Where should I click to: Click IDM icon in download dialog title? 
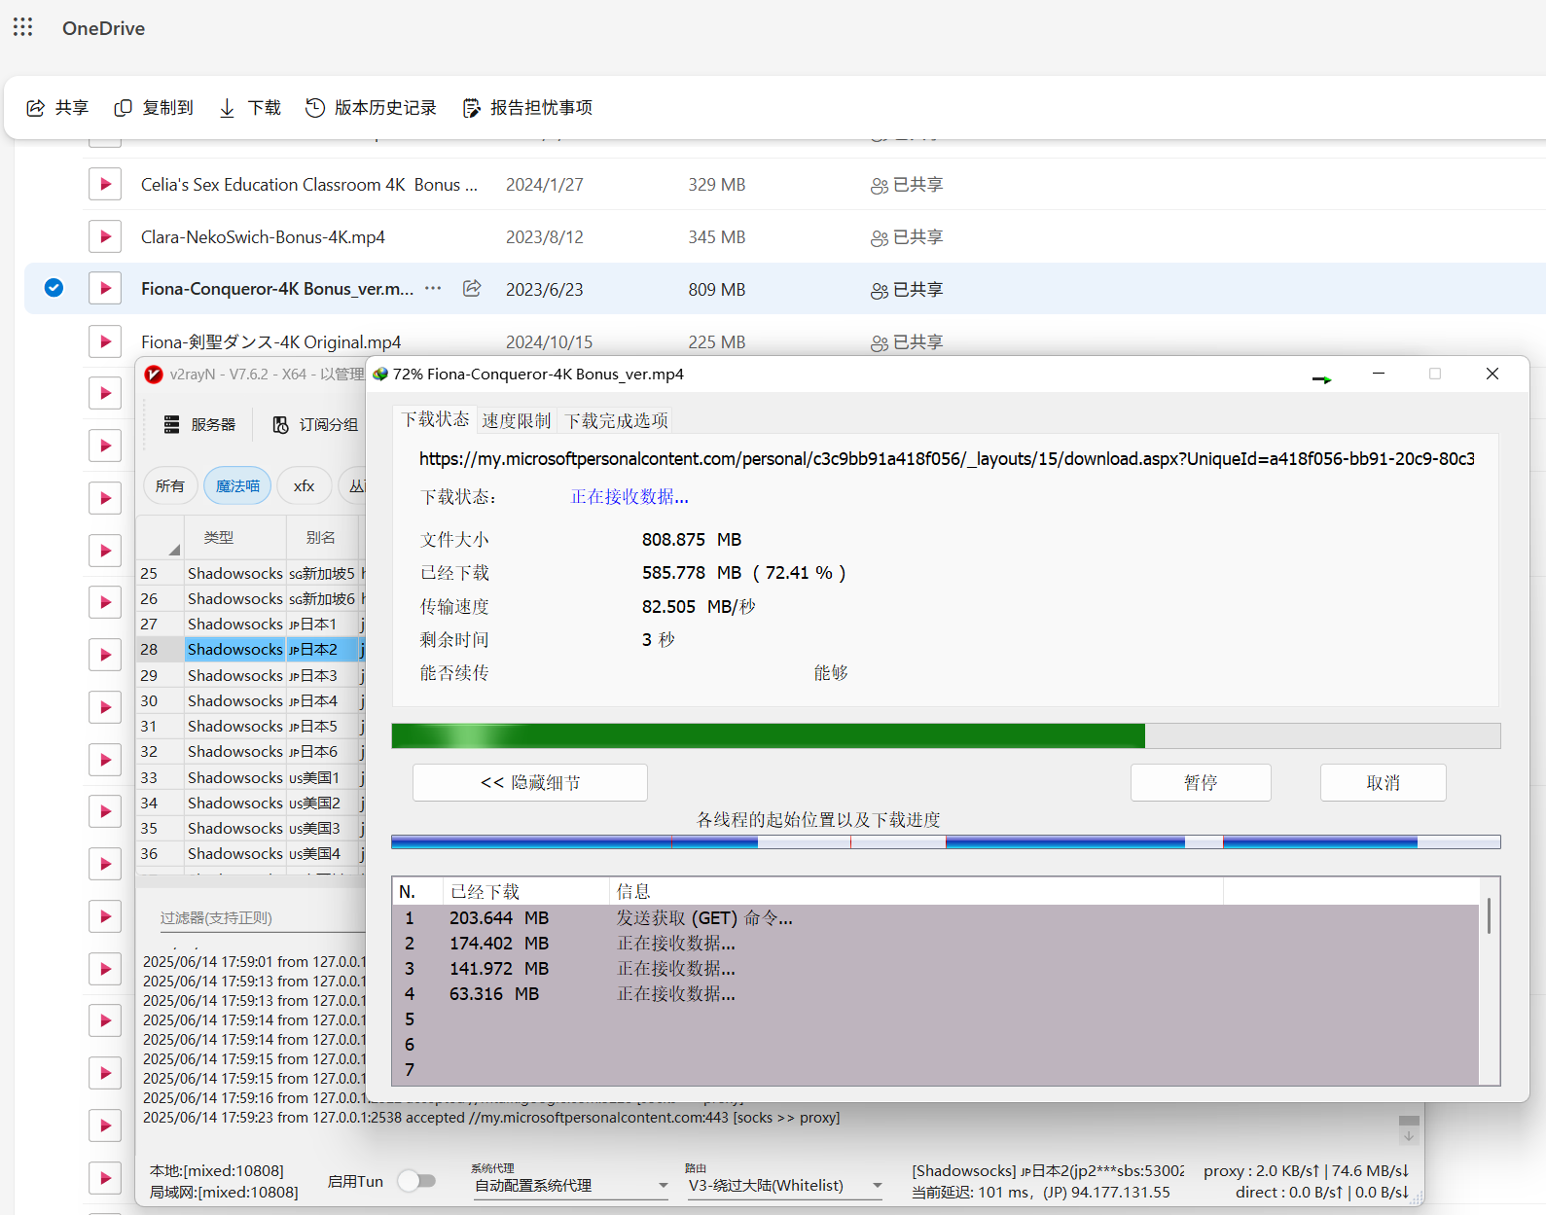click(x=380, y=374)
